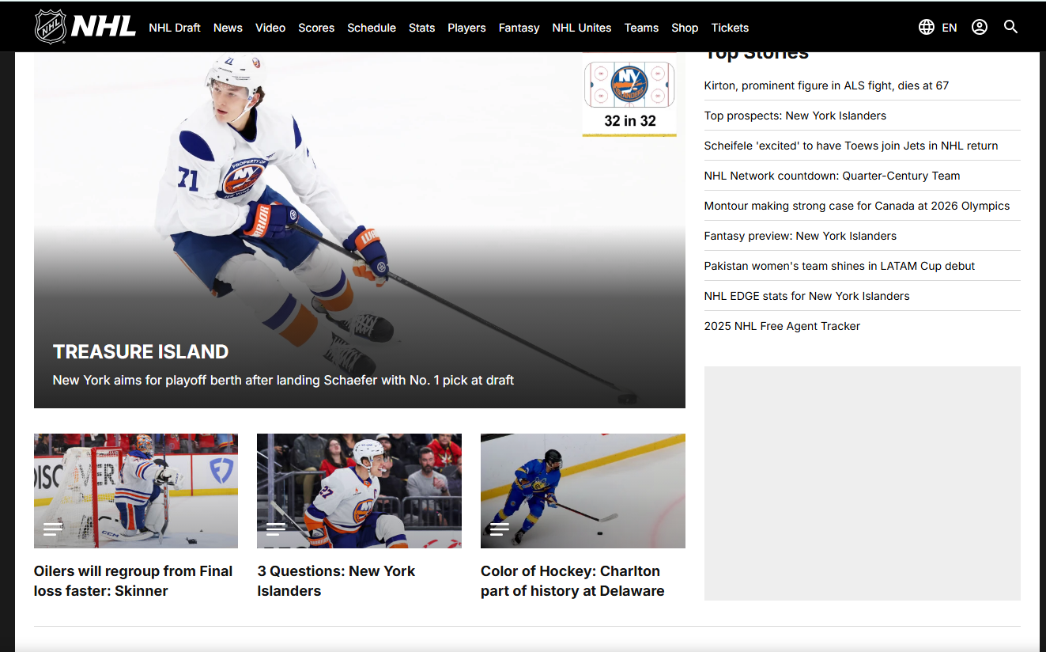Image resolution: width=1046 pixels, height=652 pixels.
Task: Open the Teams menu
Action: tap(641, 28)
